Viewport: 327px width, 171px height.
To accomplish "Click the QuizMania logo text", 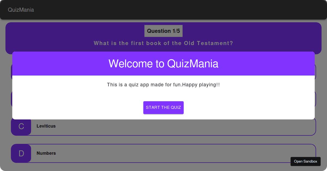I will 21,10.
